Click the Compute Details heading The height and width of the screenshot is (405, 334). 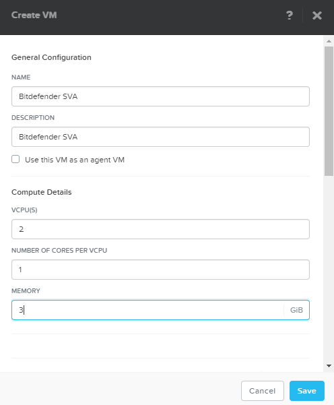click(x=42, y=192)
